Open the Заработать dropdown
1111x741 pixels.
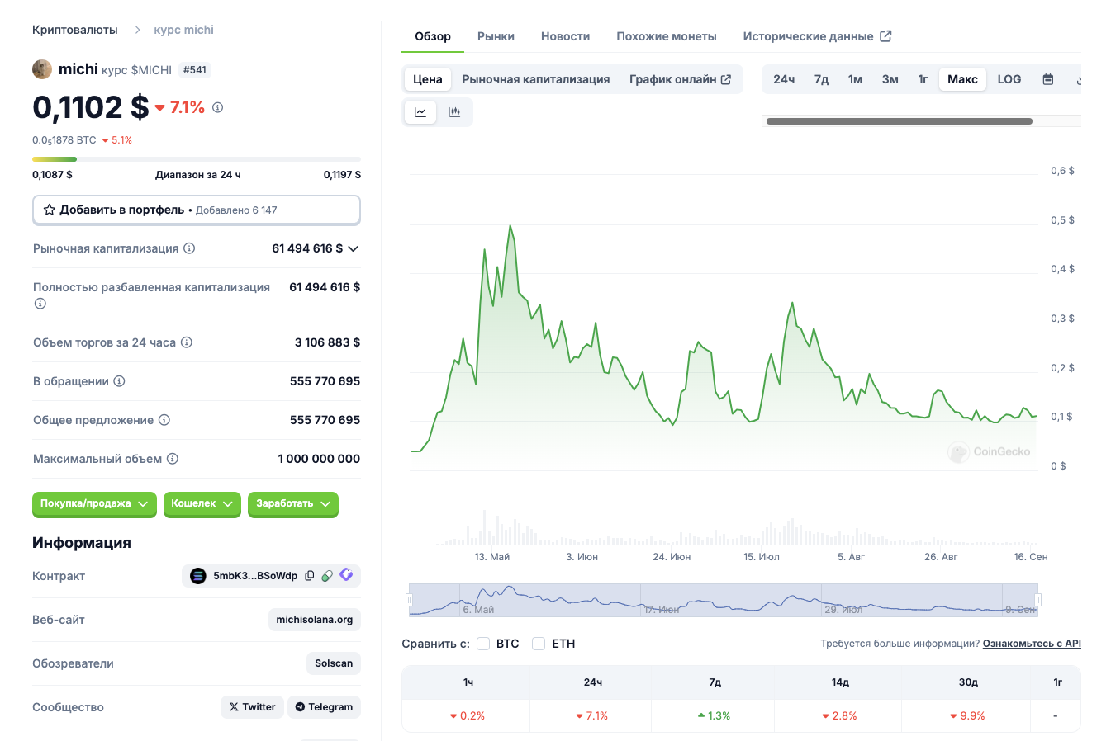[293, 503]
